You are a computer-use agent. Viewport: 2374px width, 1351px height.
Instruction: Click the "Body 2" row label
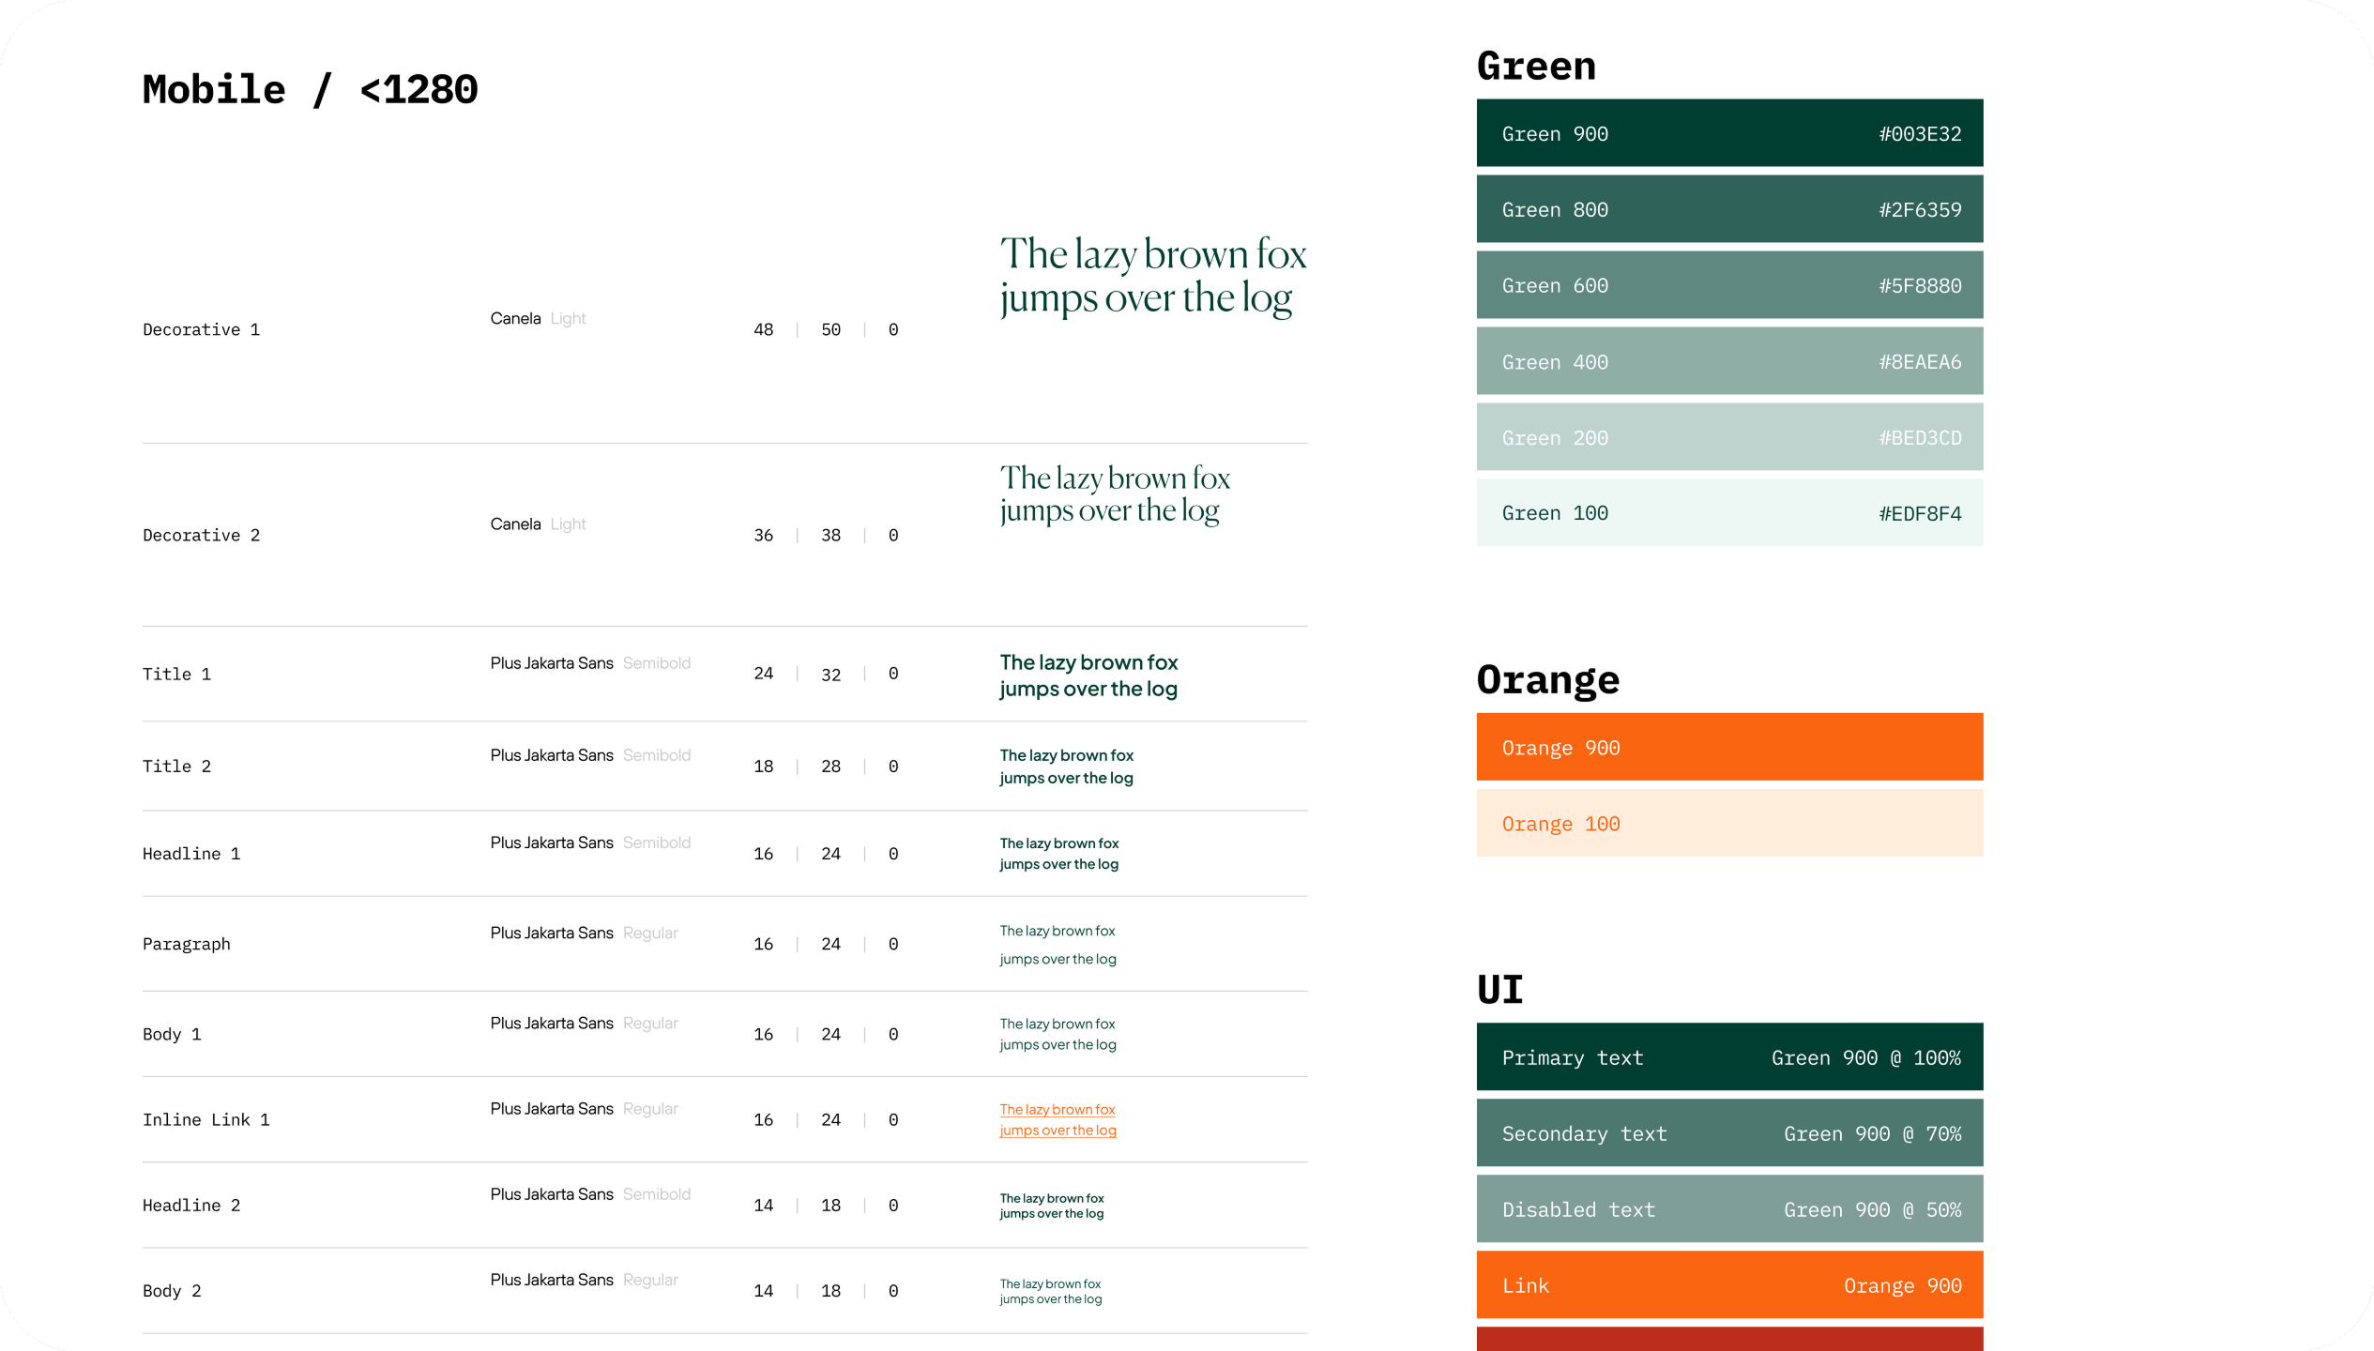pos(172,1290)
